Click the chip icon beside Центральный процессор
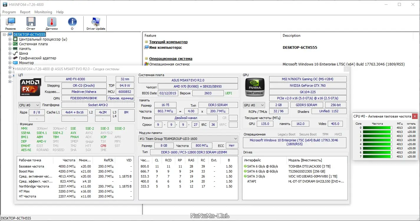Viewport: 420px width, 221px height. 15,39
